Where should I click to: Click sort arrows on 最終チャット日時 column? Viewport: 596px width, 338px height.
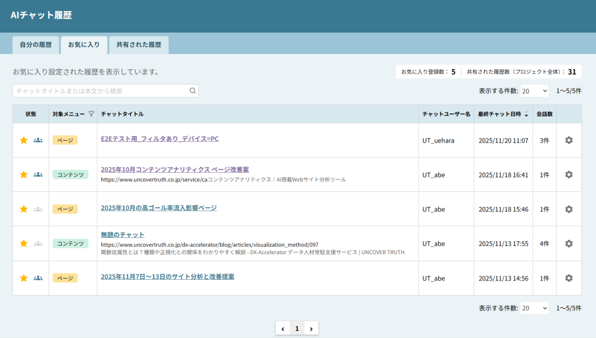point(527,114)
